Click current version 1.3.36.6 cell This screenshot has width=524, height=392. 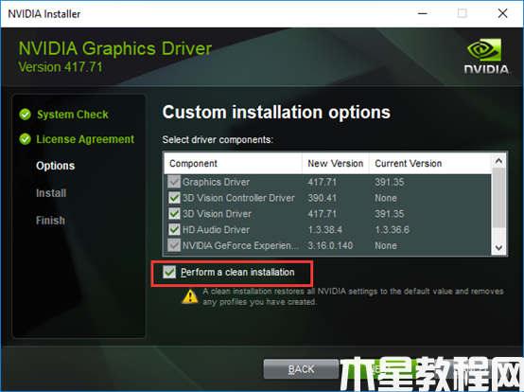click(x=392, y=230)
